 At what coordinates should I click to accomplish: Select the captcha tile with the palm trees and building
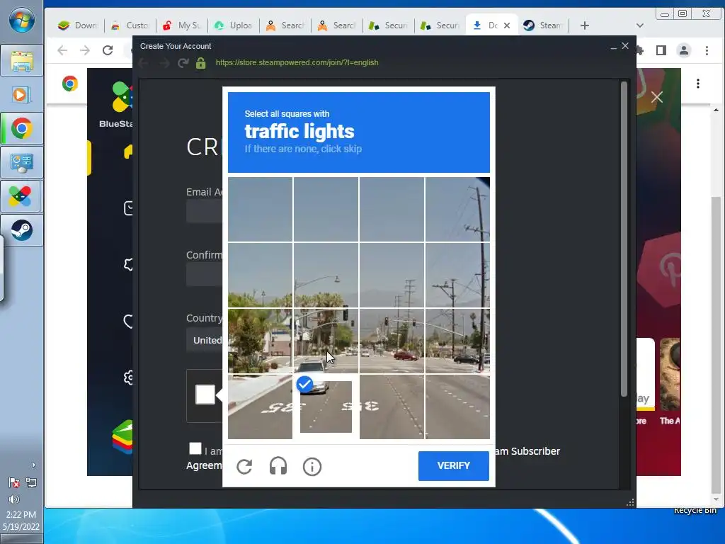click(x=260, y=341)
